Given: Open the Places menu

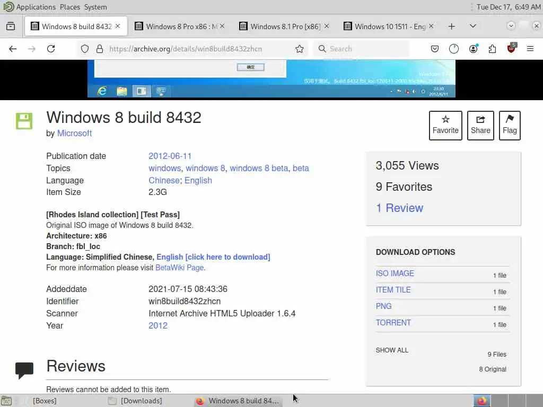Looking at the screenshot, I should pyautogui.click(x=69, y=7).
